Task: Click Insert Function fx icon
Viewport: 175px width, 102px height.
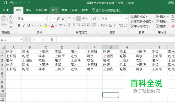Action: coord(52,40)
